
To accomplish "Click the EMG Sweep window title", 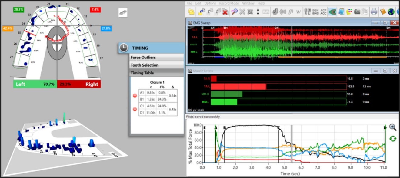I will point(202,23).
